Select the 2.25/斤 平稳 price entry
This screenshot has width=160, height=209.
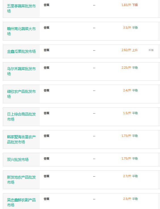point(130,68)
